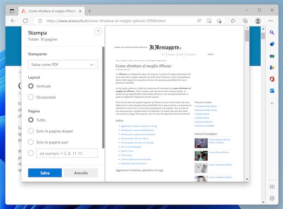The width and height of the screenshot is (283, 209).
Task: Open sidebar Search magnifier icon
Action: tap(272, 33)
